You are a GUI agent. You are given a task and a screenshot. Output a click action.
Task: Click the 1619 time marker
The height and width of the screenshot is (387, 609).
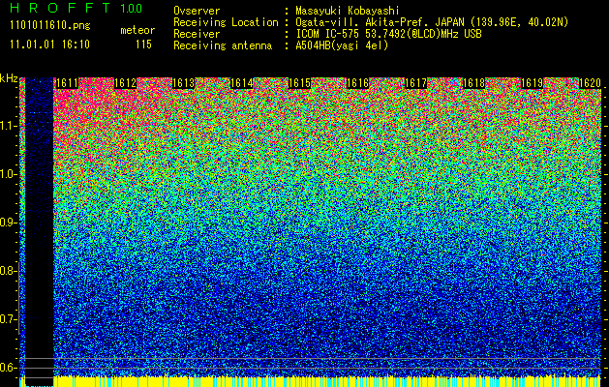[x=532, y=83]
